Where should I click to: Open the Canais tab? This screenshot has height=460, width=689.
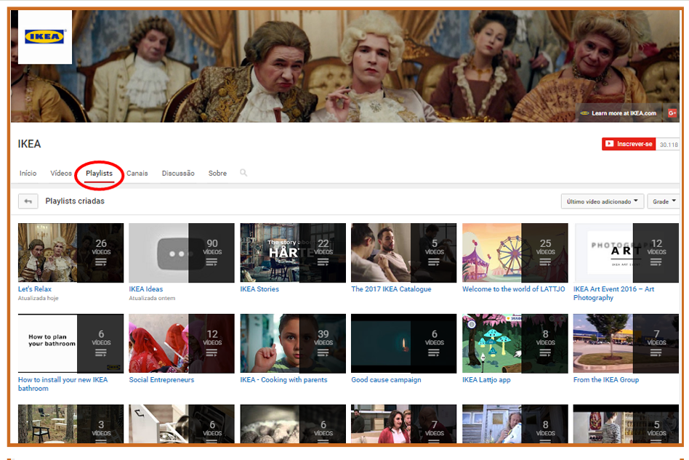click(137, 174)
